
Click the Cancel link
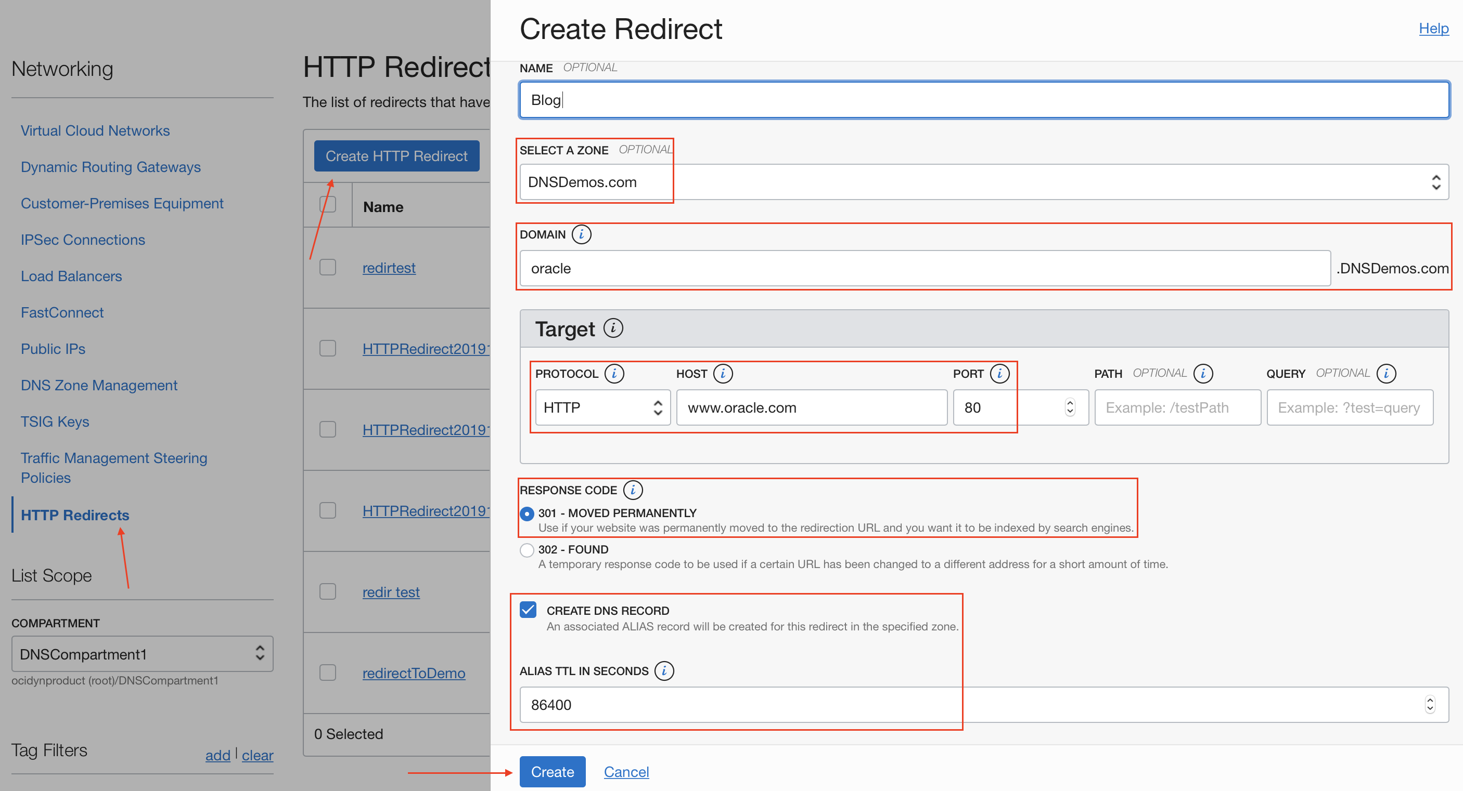pyautogui.click(x=626, y=772)
